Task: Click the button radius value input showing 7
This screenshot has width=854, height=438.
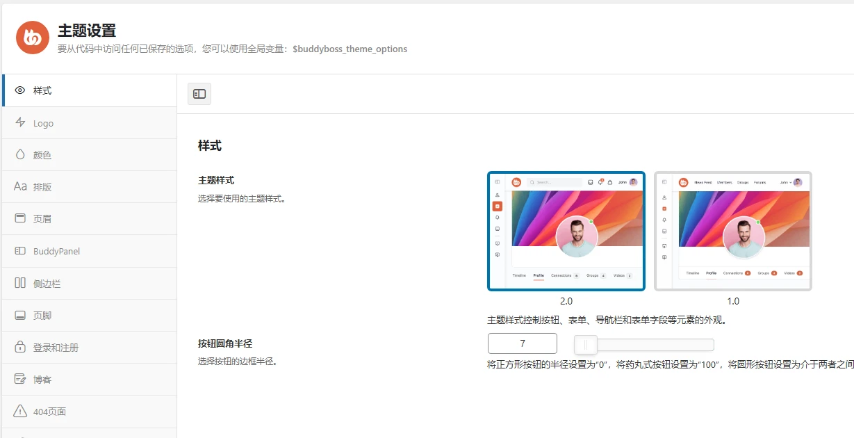Action: 522,343
